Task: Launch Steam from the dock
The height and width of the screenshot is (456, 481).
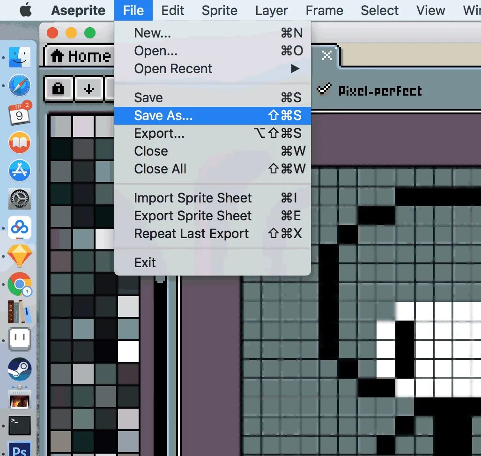Action: point(19,369)
